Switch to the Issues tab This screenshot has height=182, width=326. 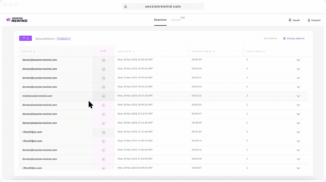point(176,20)
